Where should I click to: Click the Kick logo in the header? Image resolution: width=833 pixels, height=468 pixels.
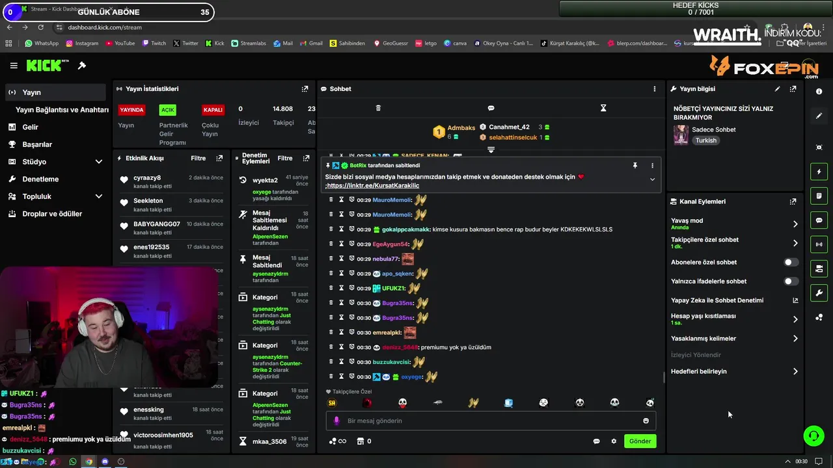47,65
